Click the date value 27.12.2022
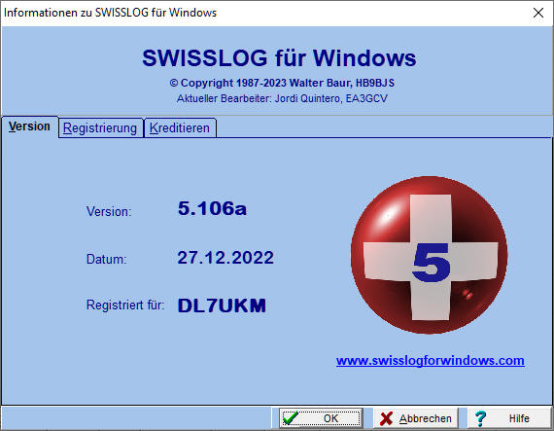Screen dimensions: 554x431 click(225, 258)
